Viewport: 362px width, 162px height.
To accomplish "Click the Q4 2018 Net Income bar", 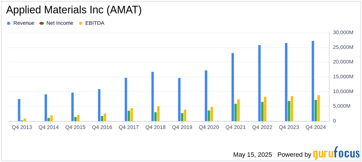I will pyautogui.click(x=156, y=117).
